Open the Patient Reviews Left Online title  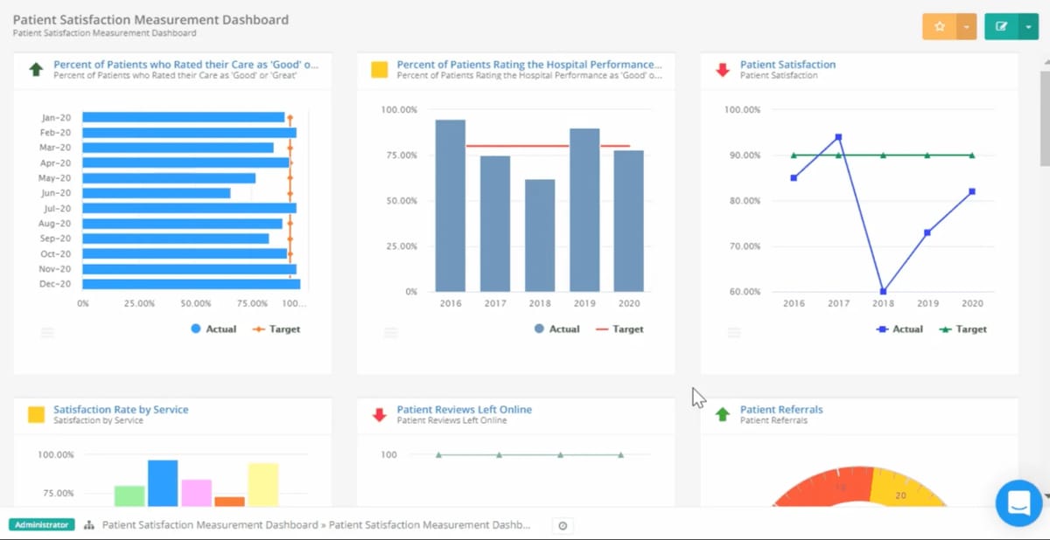pos(464,409)
